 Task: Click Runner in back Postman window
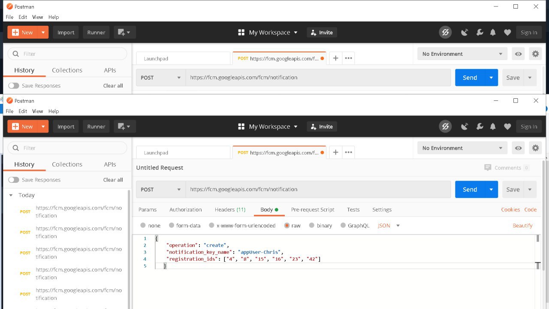pyautogui.click(x=96, y=33)
